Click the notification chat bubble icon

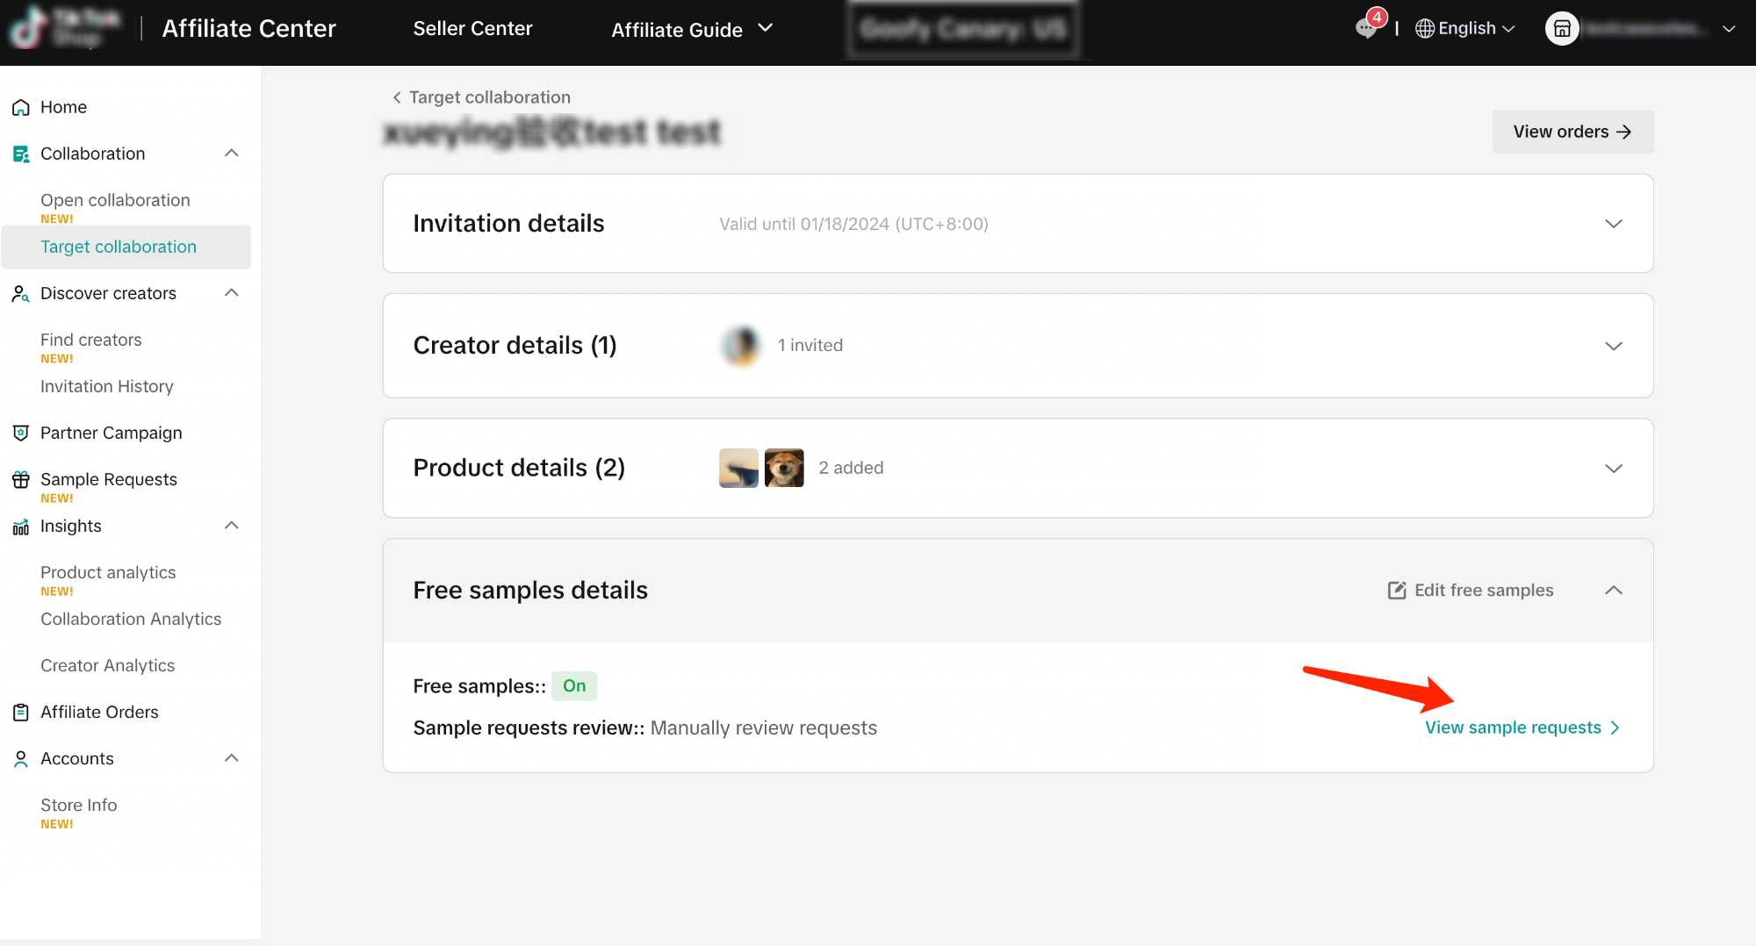[x=1366, y=28]
